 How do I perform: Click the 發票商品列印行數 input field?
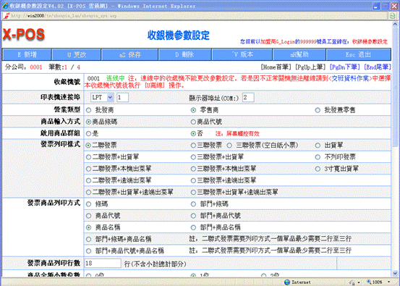point(103,264)
